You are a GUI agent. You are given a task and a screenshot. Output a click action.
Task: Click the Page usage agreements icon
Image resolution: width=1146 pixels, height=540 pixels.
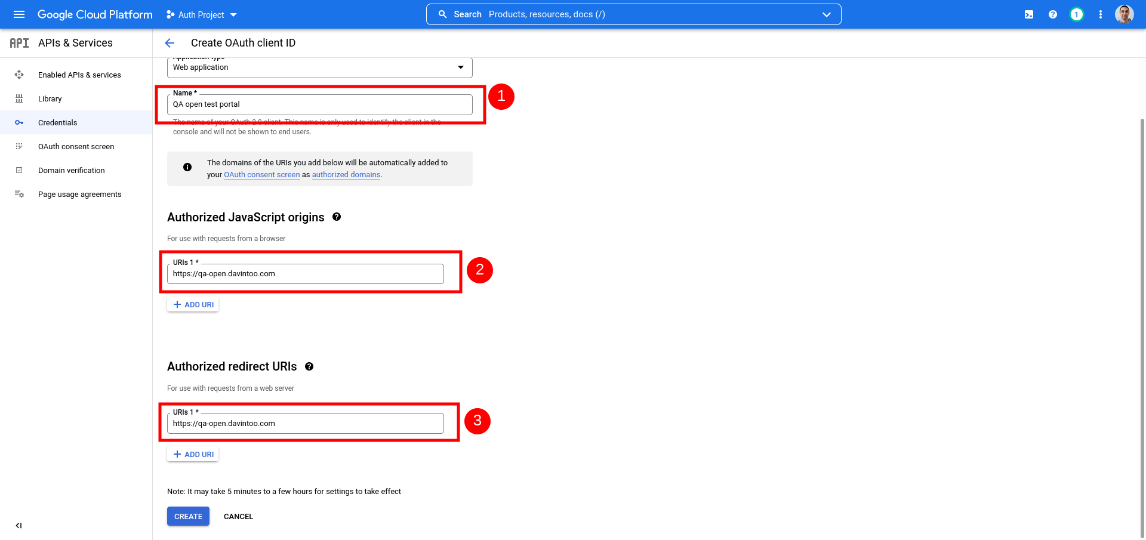coord(19,194)
